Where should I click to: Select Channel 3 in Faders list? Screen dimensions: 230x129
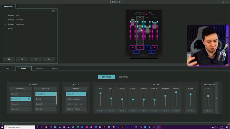21,104
